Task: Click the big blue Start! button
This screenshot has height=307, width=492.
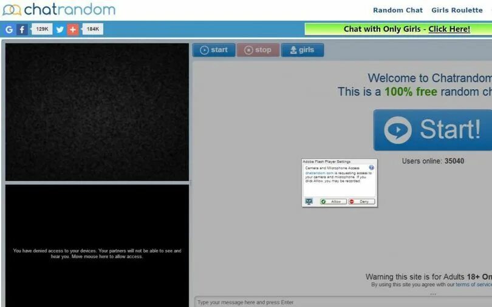Action: (x=432, y=130)
